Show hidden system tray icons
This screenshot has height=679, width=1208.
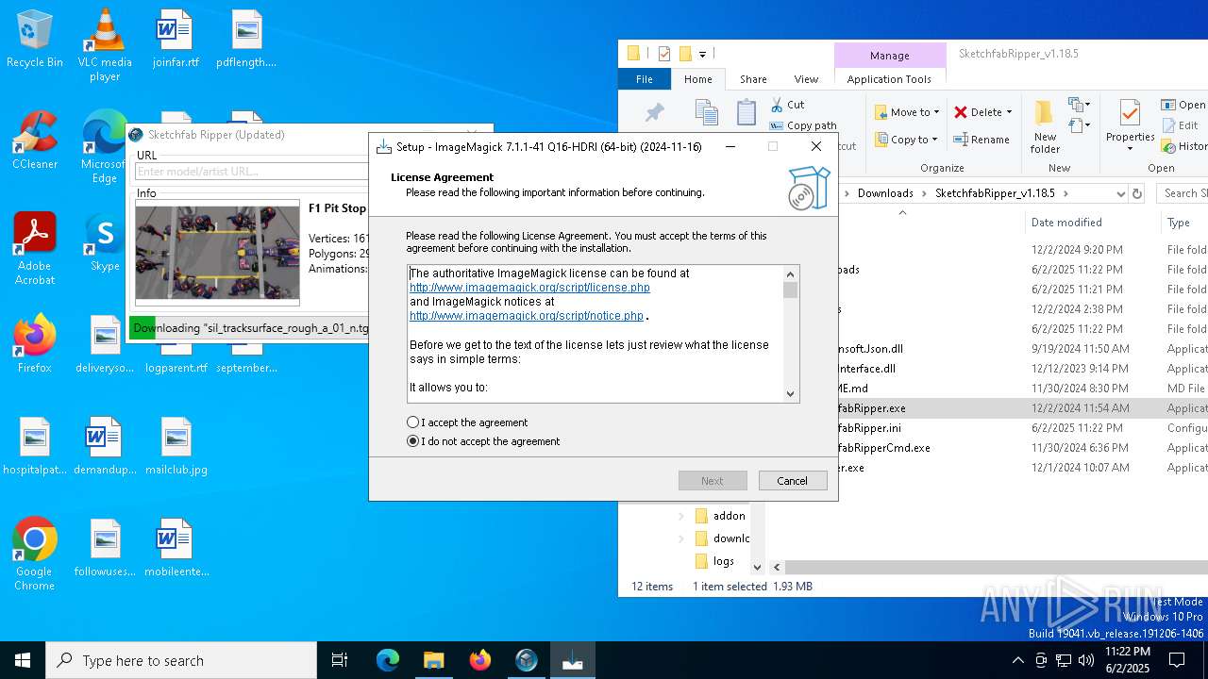pos(1017,660)
